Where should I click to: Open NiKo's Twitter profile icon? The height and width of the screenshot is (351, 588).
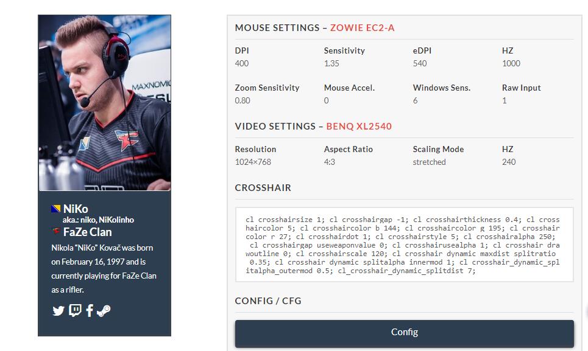pos(58,311)
